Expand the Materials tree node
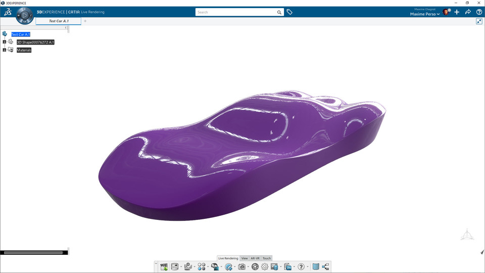This screenshot has height=273, width=485. pos(5,50)
